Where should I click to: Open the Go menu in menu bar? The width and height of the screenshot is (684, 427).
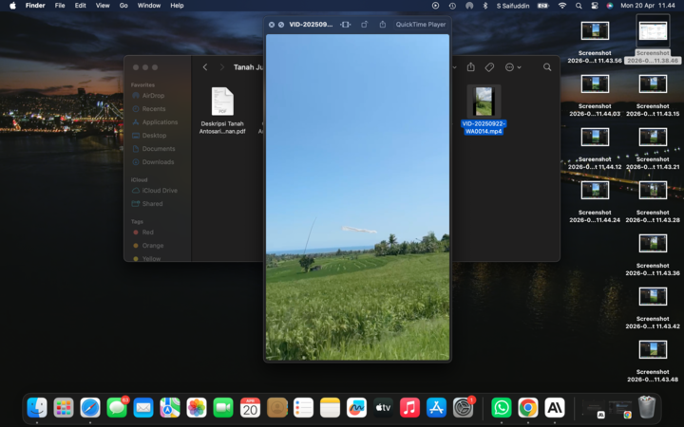(123, 6)
